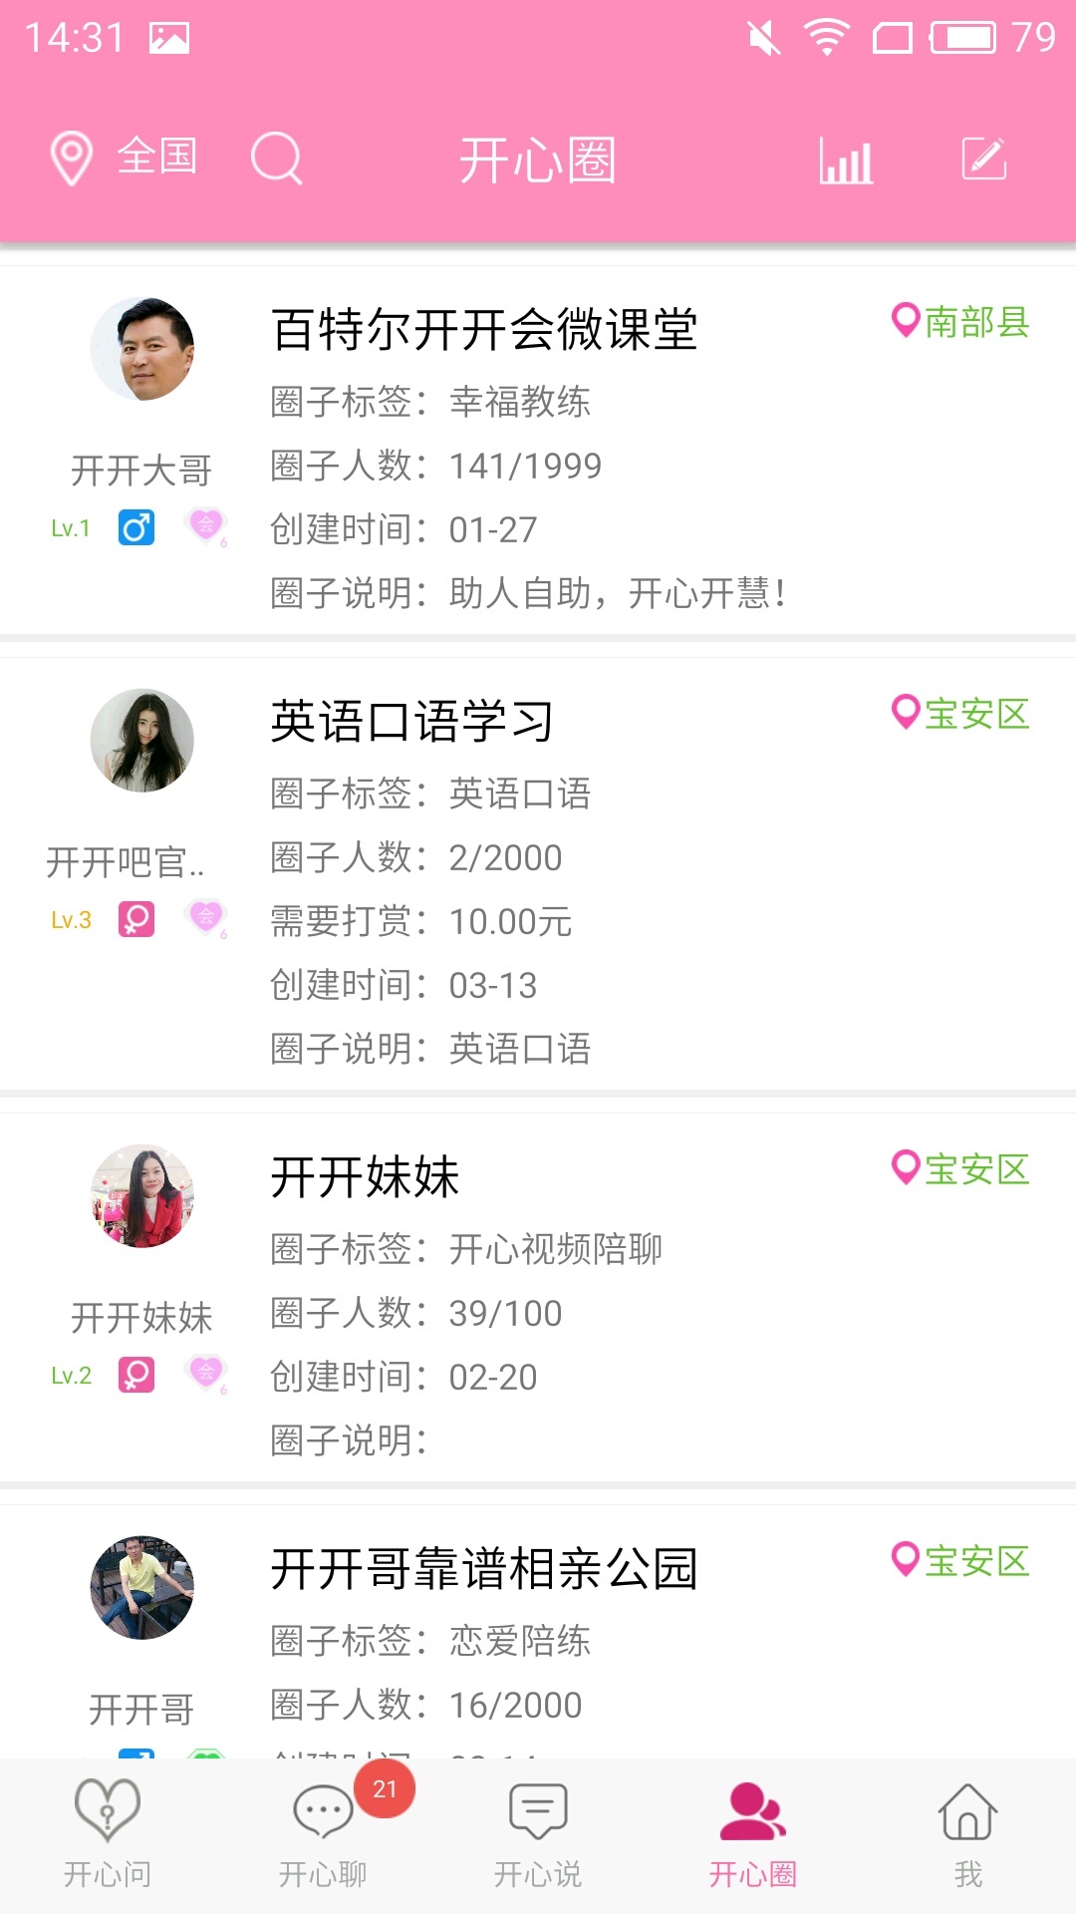Select the 开心圈 tab

[x=753, y=1834]
